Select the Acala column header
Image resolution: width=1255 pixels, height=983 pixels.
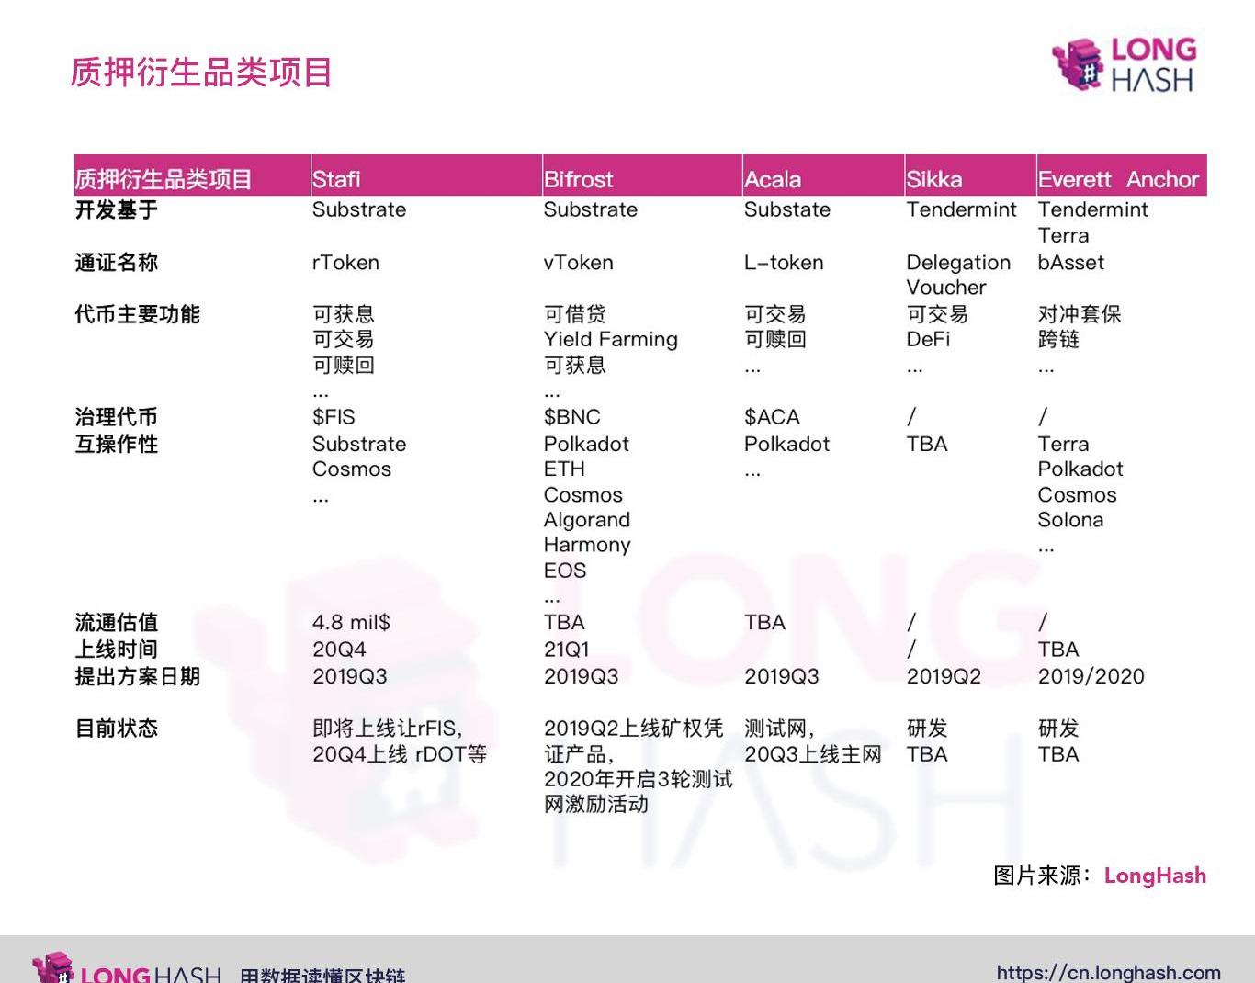(772, 179)
